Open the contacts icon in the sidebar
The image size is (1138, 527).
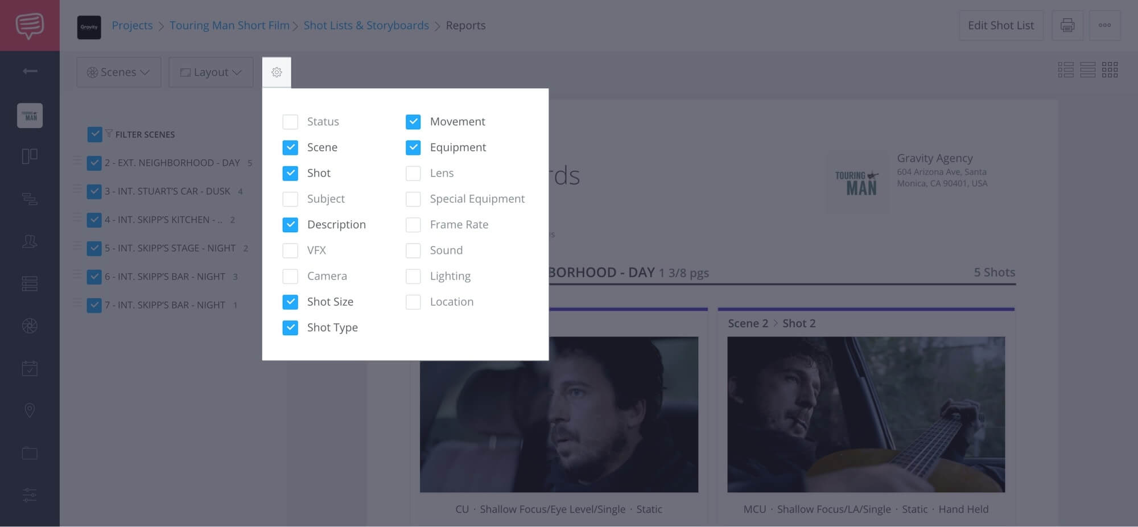29,241
